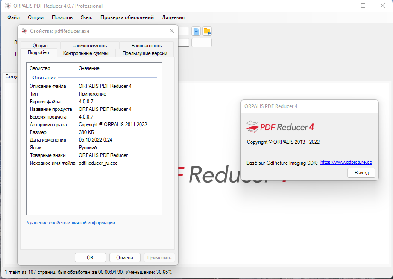
Task: Open the Контрольные суммы tab
Action: (x=89, y=53)
